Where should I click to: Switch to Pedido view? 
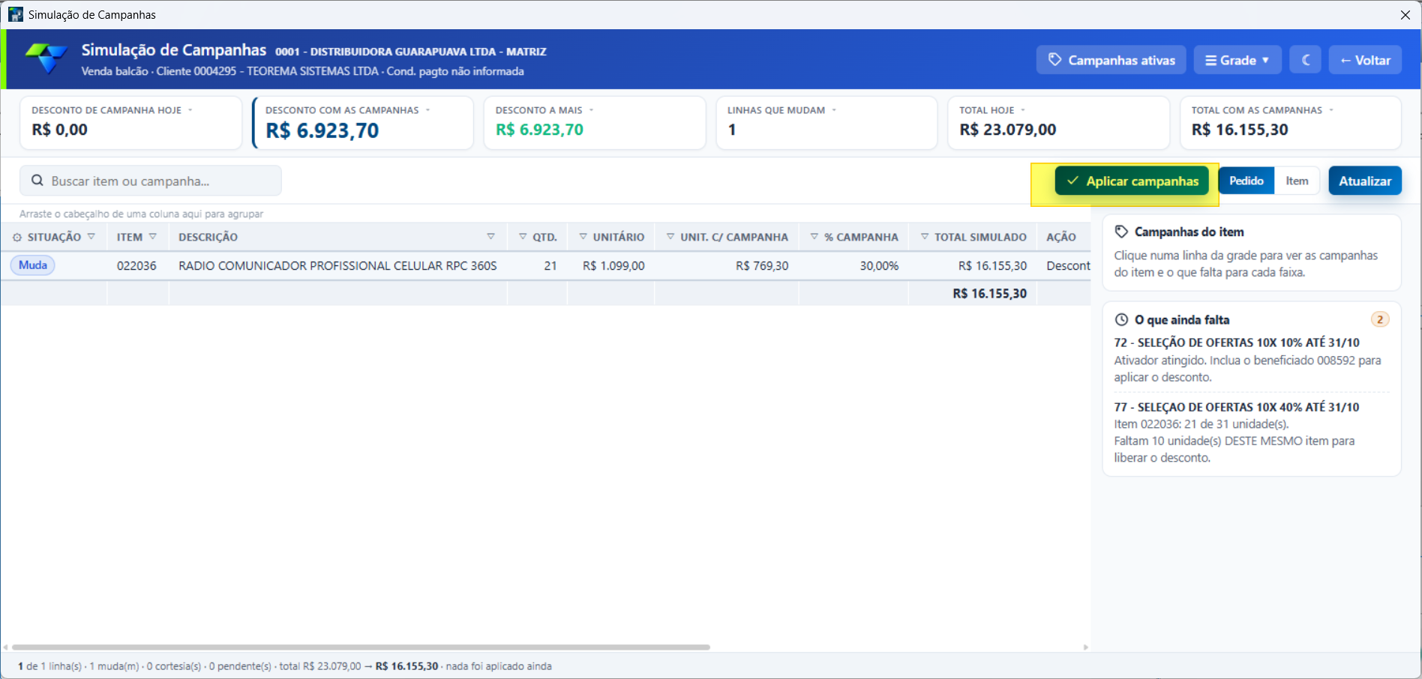tap(1246, 181)
